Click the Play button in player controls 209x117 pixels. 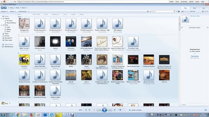tap(104, 110)
